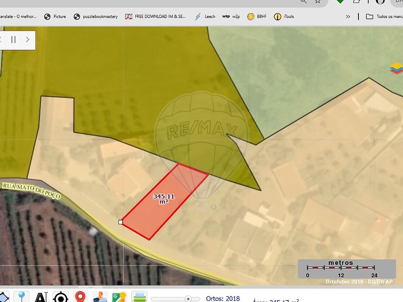This screenshot has height=302, width=403.
Task: Open the Google Street View tool
Action: pyautogui.click(x=120, y=297)
